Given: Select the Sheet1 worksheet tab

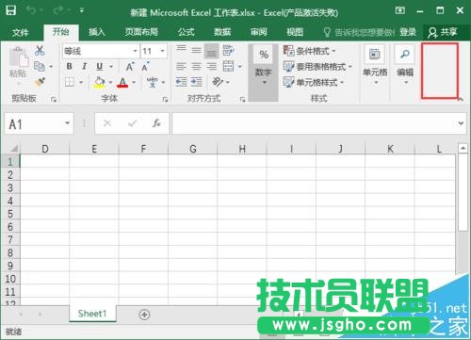Looking at the screenshot, I should tap(92, 314).
